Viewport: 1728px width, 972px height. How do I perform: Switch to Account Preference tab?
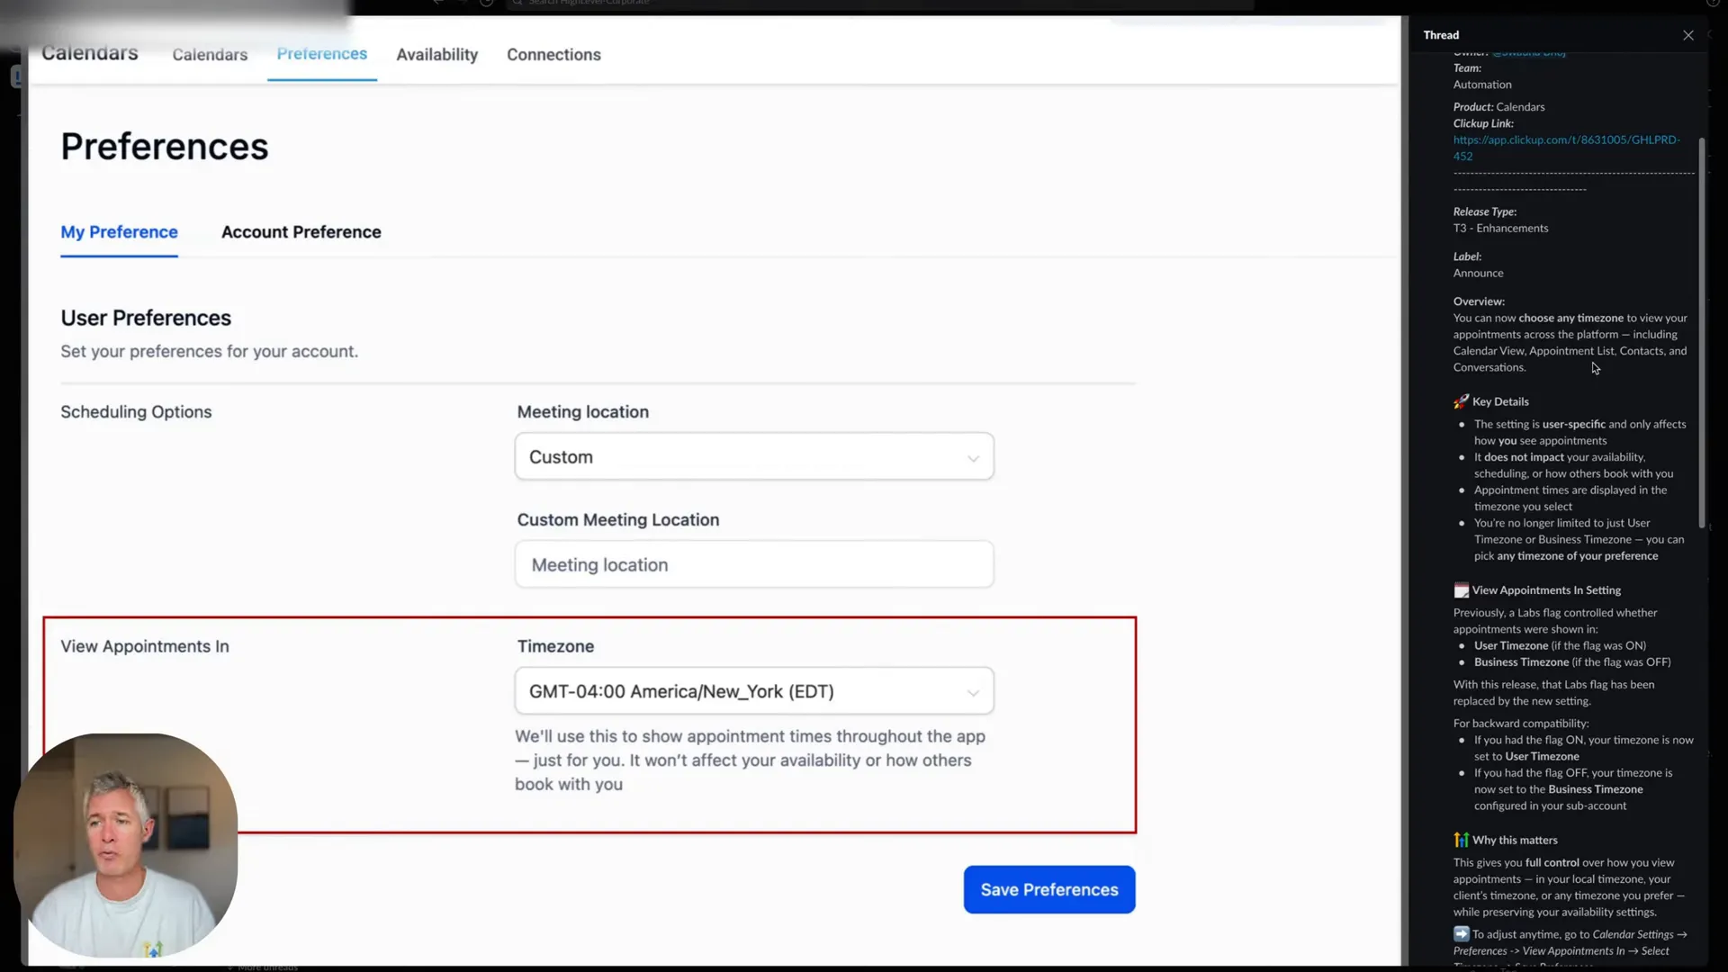[x=301, y=232]
